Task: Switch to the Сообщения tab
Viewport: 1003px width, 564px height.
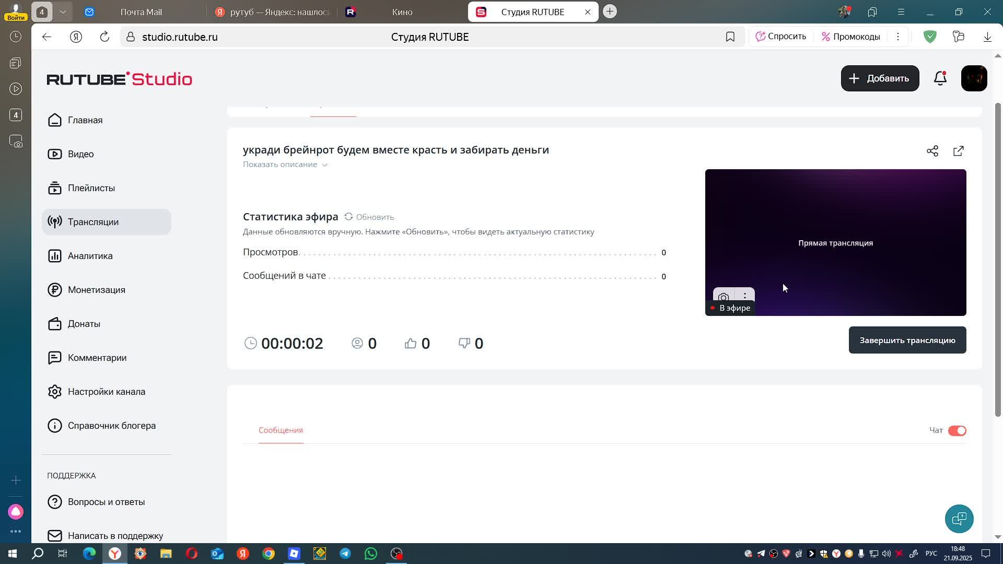Action: coord(281,430)
